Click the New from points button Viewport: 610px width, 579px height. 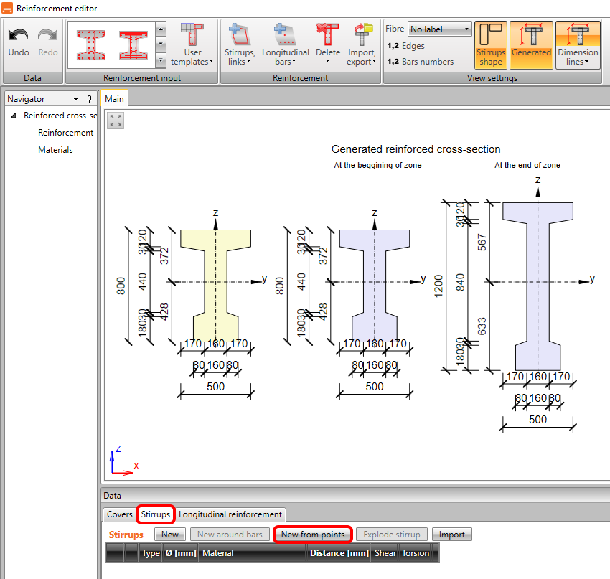312,535
